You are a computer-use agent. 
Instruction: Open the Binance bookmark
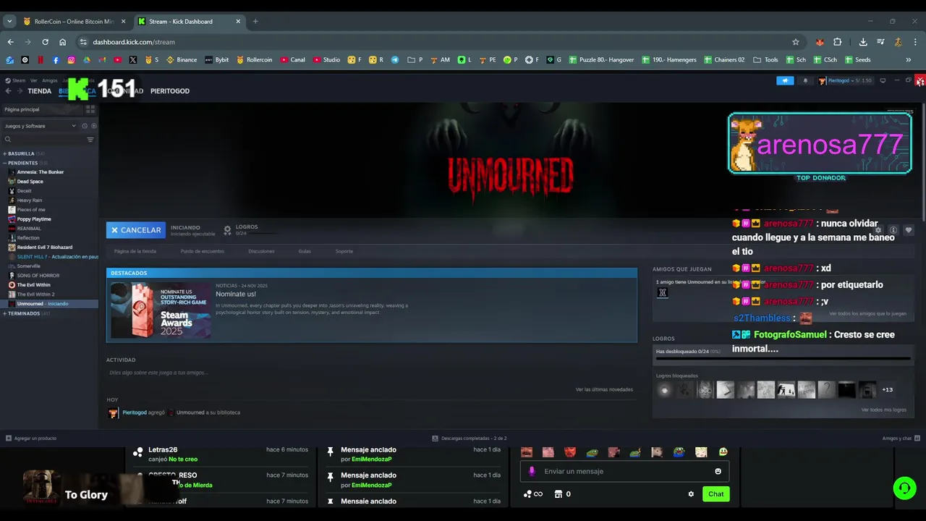click(x=182, y=59)
